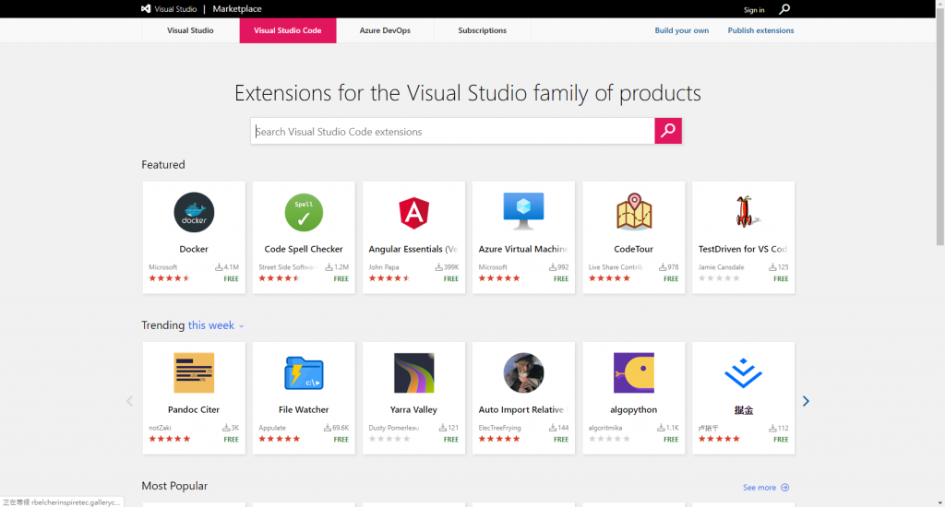Click FREE label on Azure Virtual Machines card
945x507 pixels.
(x=561, y=278)
